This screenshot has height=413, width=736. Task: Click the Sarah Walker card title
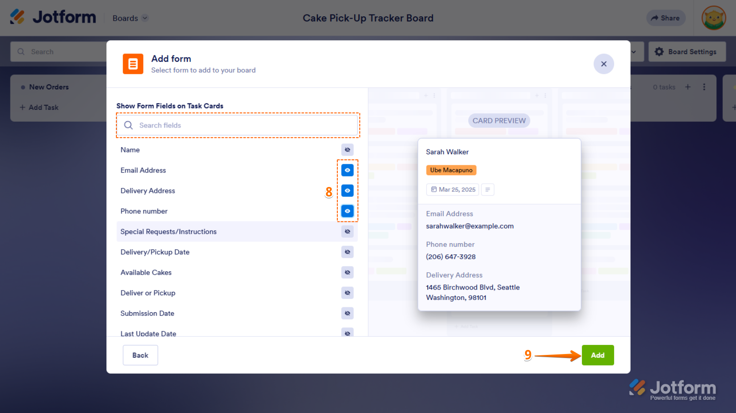pos(447,152)
